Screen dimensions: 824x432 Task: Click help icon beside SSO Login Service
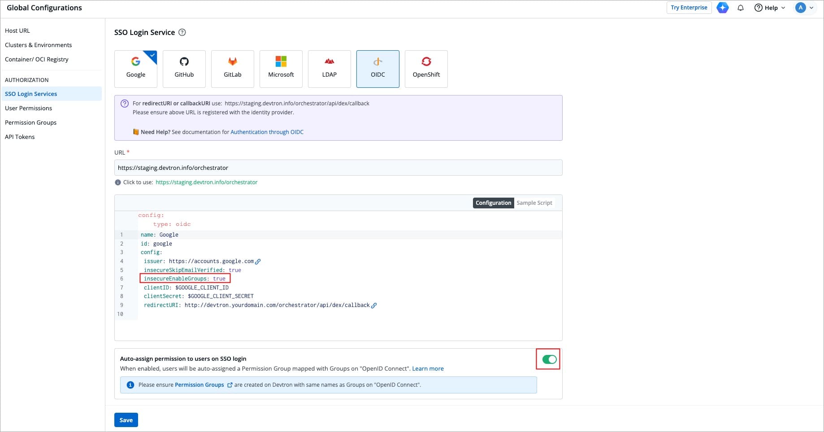[x=182, y=32]
